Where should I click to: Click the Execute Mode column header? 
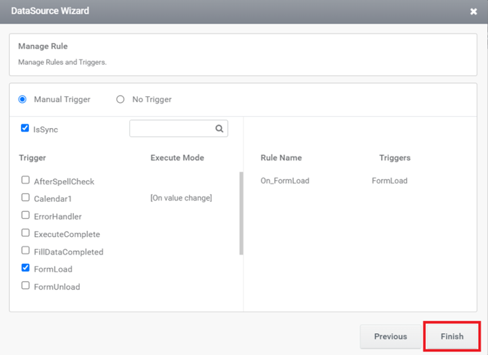coord(178,158)
